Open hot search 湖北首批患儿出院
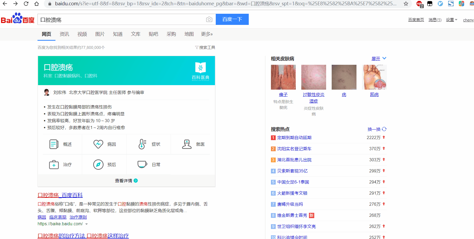The height and width of the screenshot is (239, 474). 294,160
